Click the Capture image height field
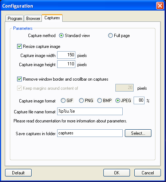The height and width of the screenshot is (182, 166). 66,64
